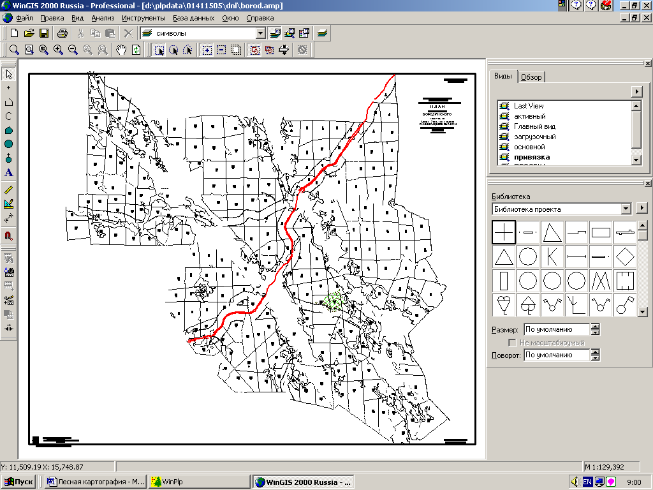The height and width of the screenshot is (490, 653).
Task: Open the Правка menu
Action: pos(52,18)
